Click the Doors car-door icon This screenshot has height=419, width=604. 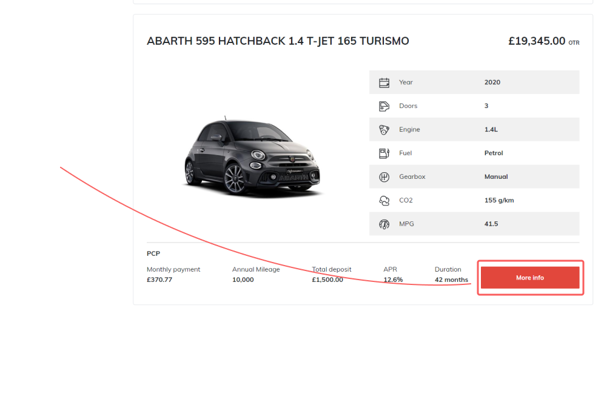[x=384, y=106]
